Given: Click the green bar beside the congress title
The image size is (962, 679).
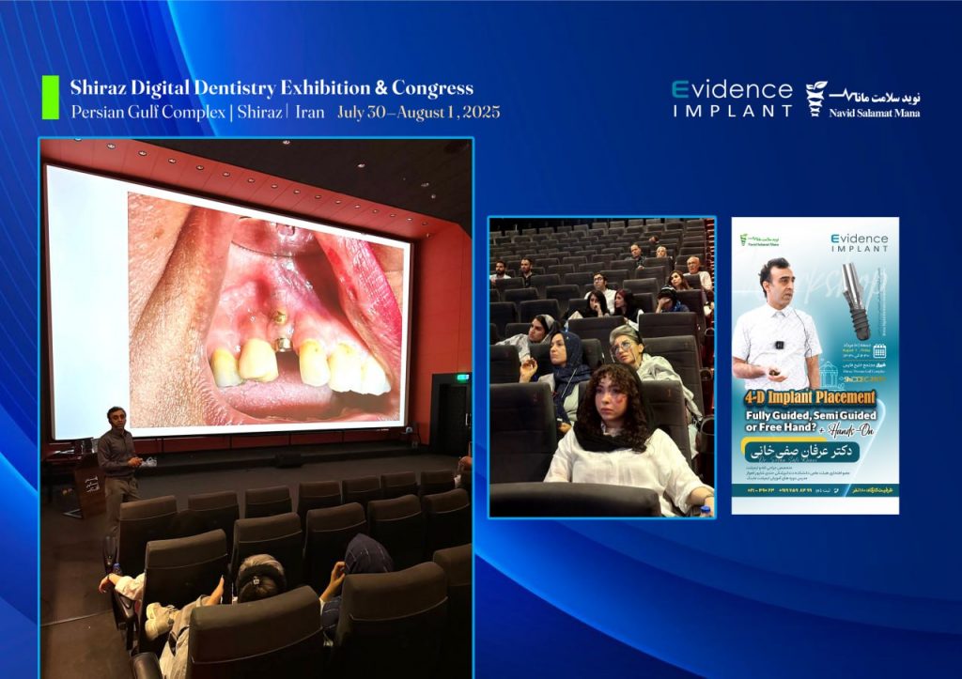Looking at the screenshot, I should tap(51, 98).
